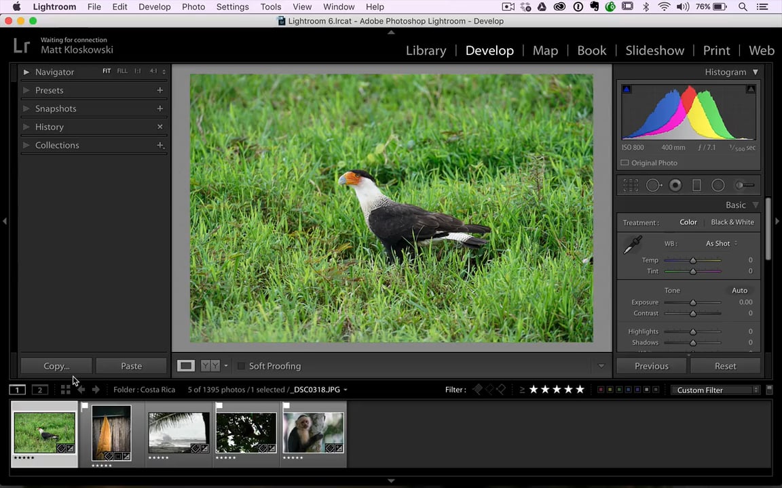Image resolution: width=782 pixels, height=488 pixels.
Task: Switch to Loupe view in the toolbar
Action: pyautogui.click(x=185, y=366)
